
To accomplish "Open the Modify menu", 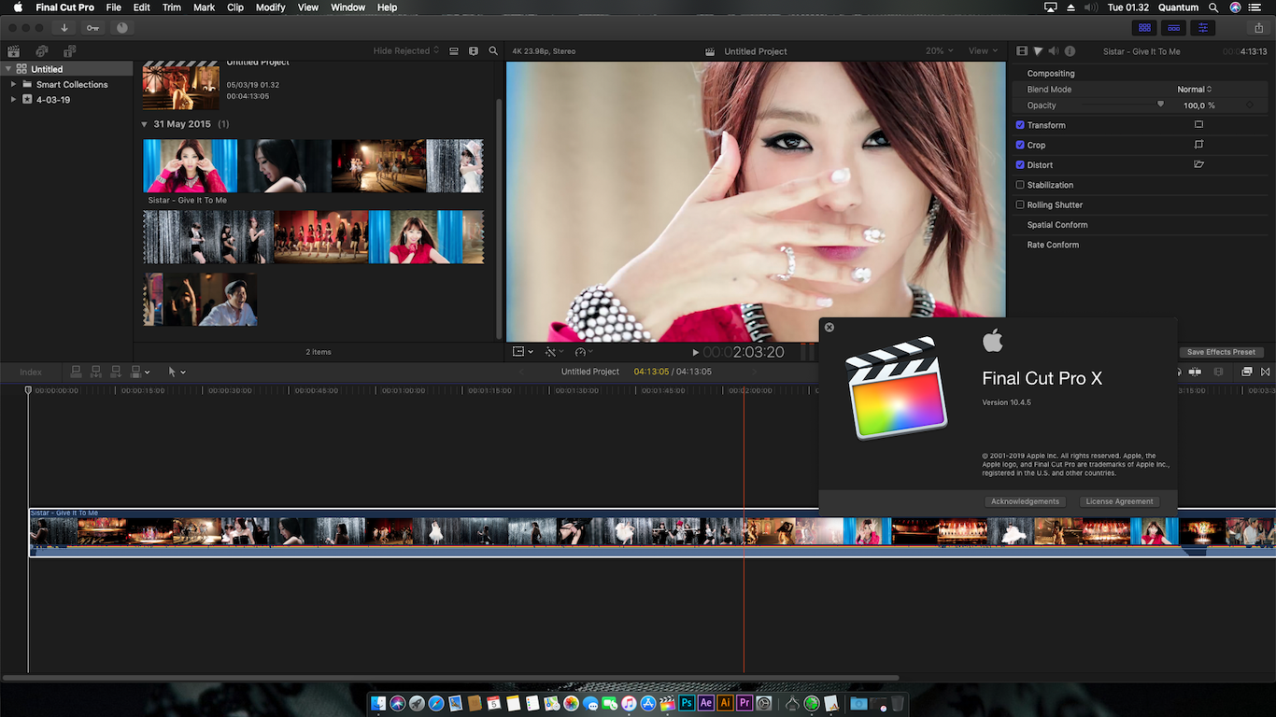I will point(271,7).
